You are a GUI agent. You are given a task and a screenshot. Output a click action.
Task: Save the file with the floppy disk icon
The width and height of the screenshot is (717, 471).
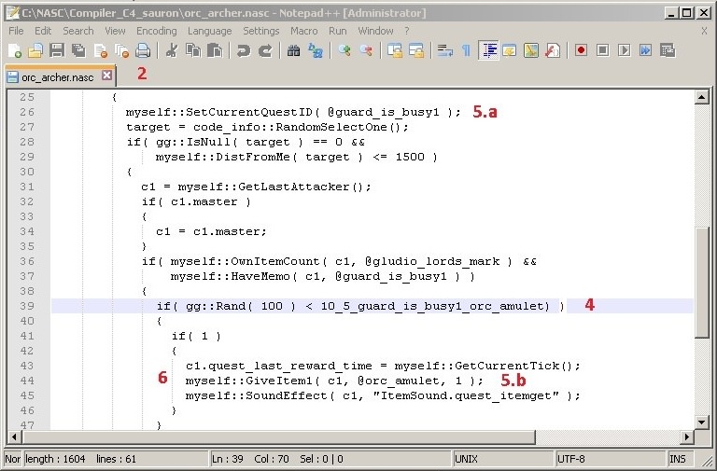coord(57,50)
